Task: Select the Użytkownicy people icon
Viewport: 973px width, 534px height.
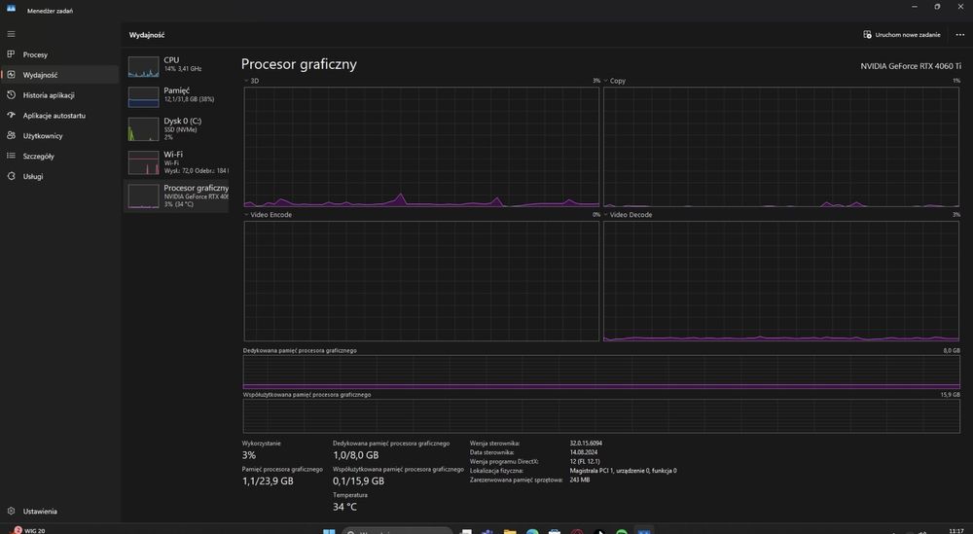Action: [11, 136]
